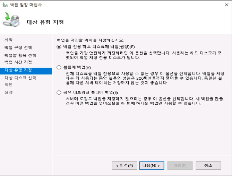Go back with the 이전(P) button
The image size is (232, 178).
coord(124,166)
